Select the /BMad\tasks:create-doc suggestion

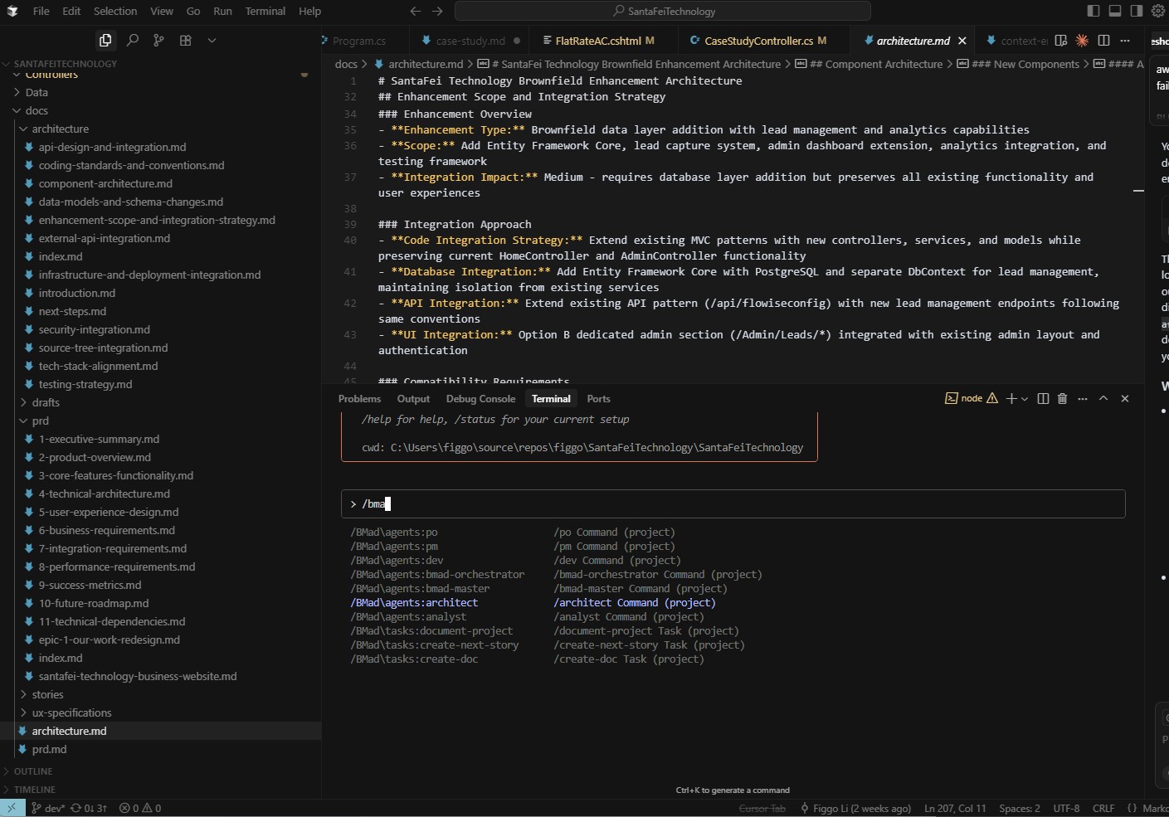pos(414,659)
